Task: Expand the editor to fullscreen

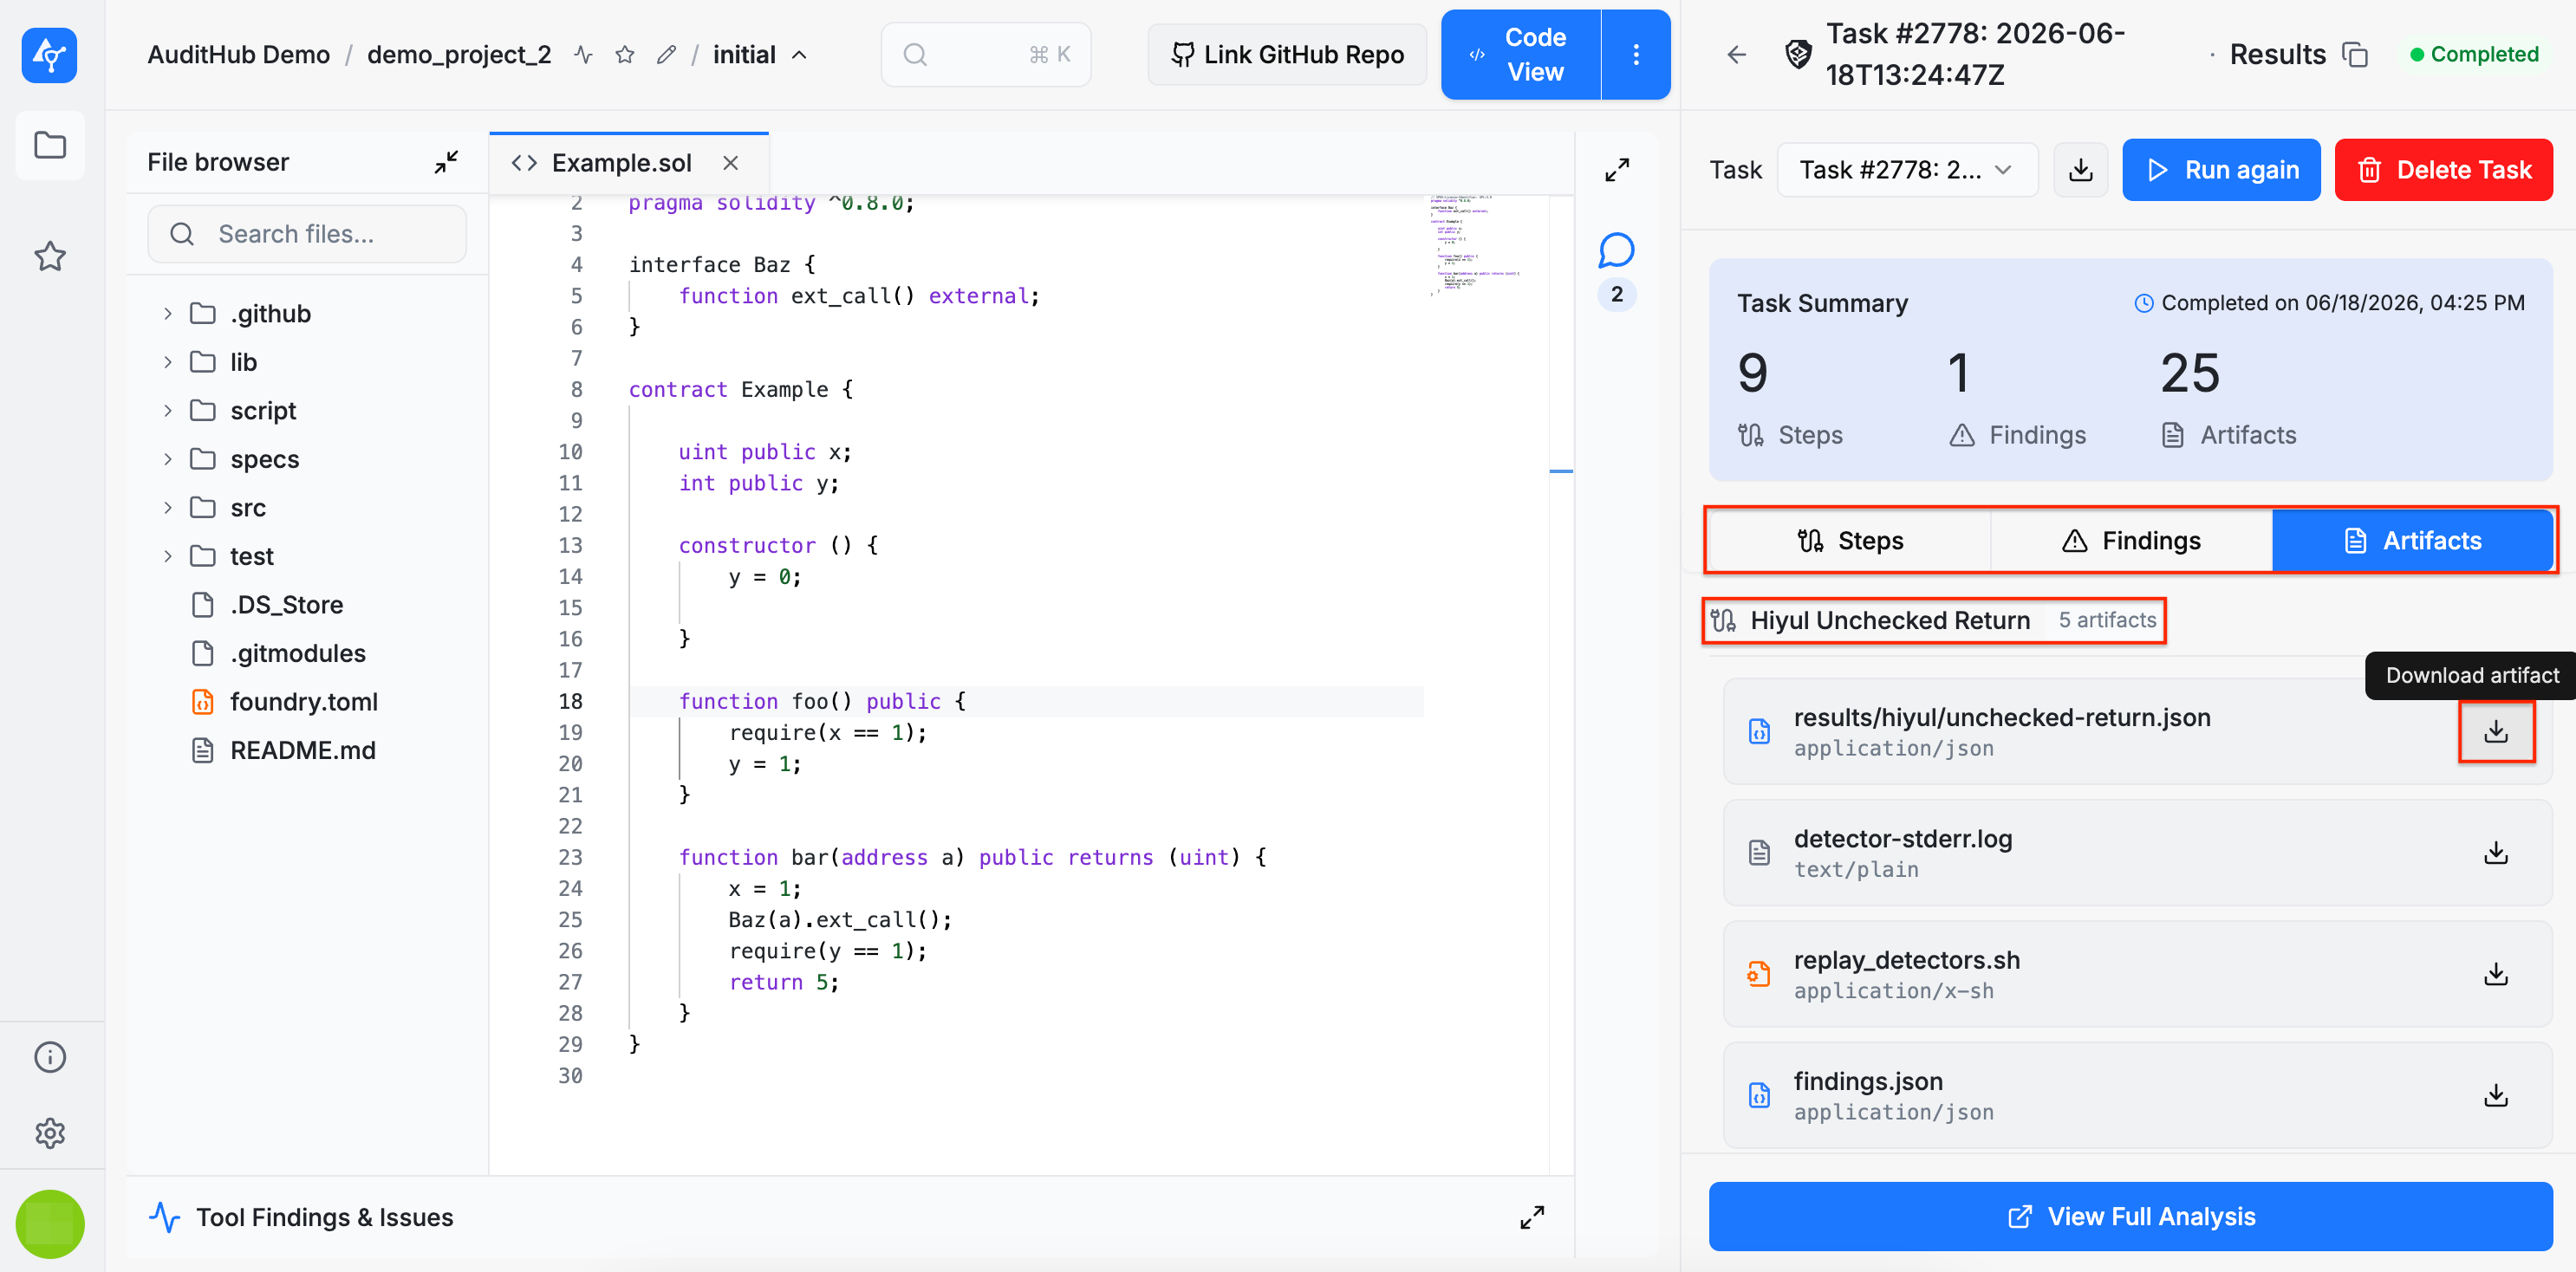Action: coord(1617,170)
